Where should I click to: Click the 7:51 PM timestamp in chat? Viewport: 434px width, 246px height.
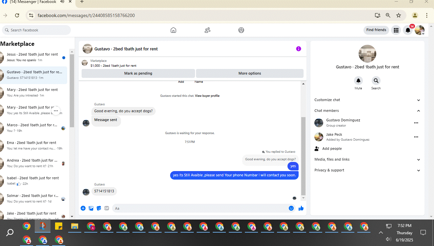[190, 142]
